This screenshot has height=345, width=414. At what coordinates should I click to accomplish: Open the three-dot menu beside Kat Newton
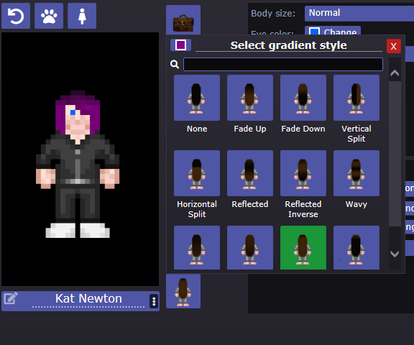(154, 301)
